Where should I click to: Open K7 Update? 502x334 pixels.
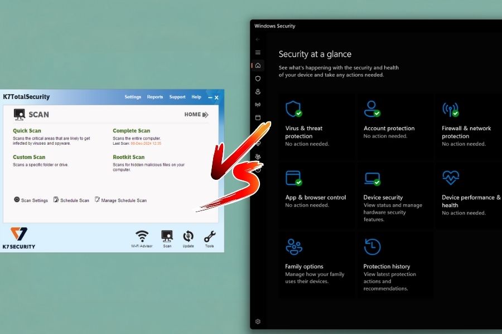pos(188,236)
